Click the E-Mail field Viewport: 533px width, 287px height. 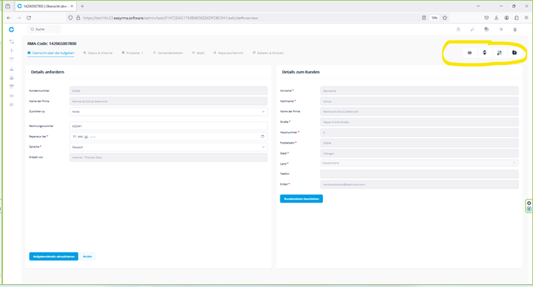(419, 185)
